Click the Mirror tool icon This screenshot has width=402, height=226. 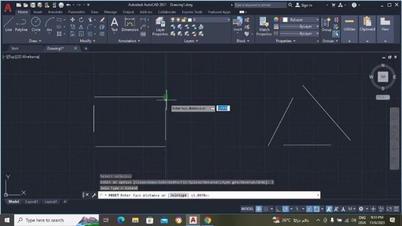pos(81,27)
